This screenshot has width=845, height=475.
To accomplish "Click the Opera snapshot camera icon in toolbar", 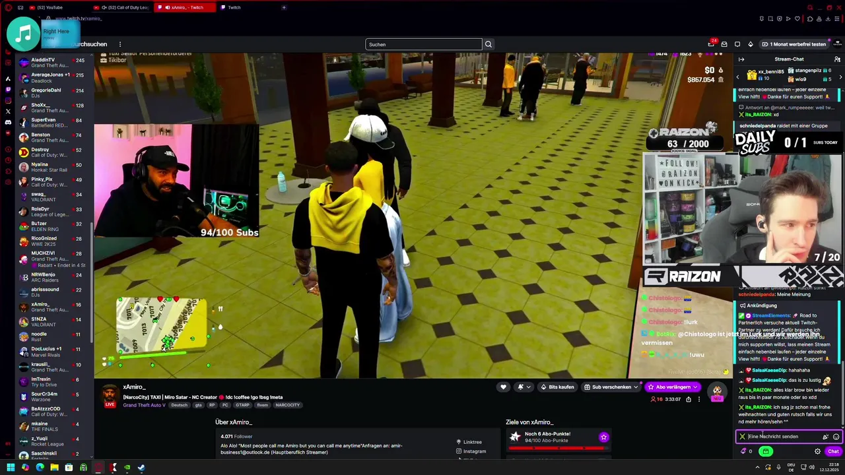I will [770, 18].
